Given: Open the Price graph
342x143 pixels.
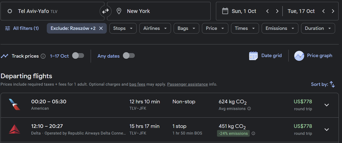Looking at the screenshot, I should pos(313,56).
